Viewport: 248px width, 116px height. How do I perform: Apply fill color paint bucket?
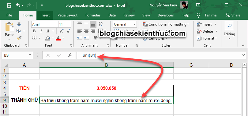pyautogui.click(x=47, y=38)
